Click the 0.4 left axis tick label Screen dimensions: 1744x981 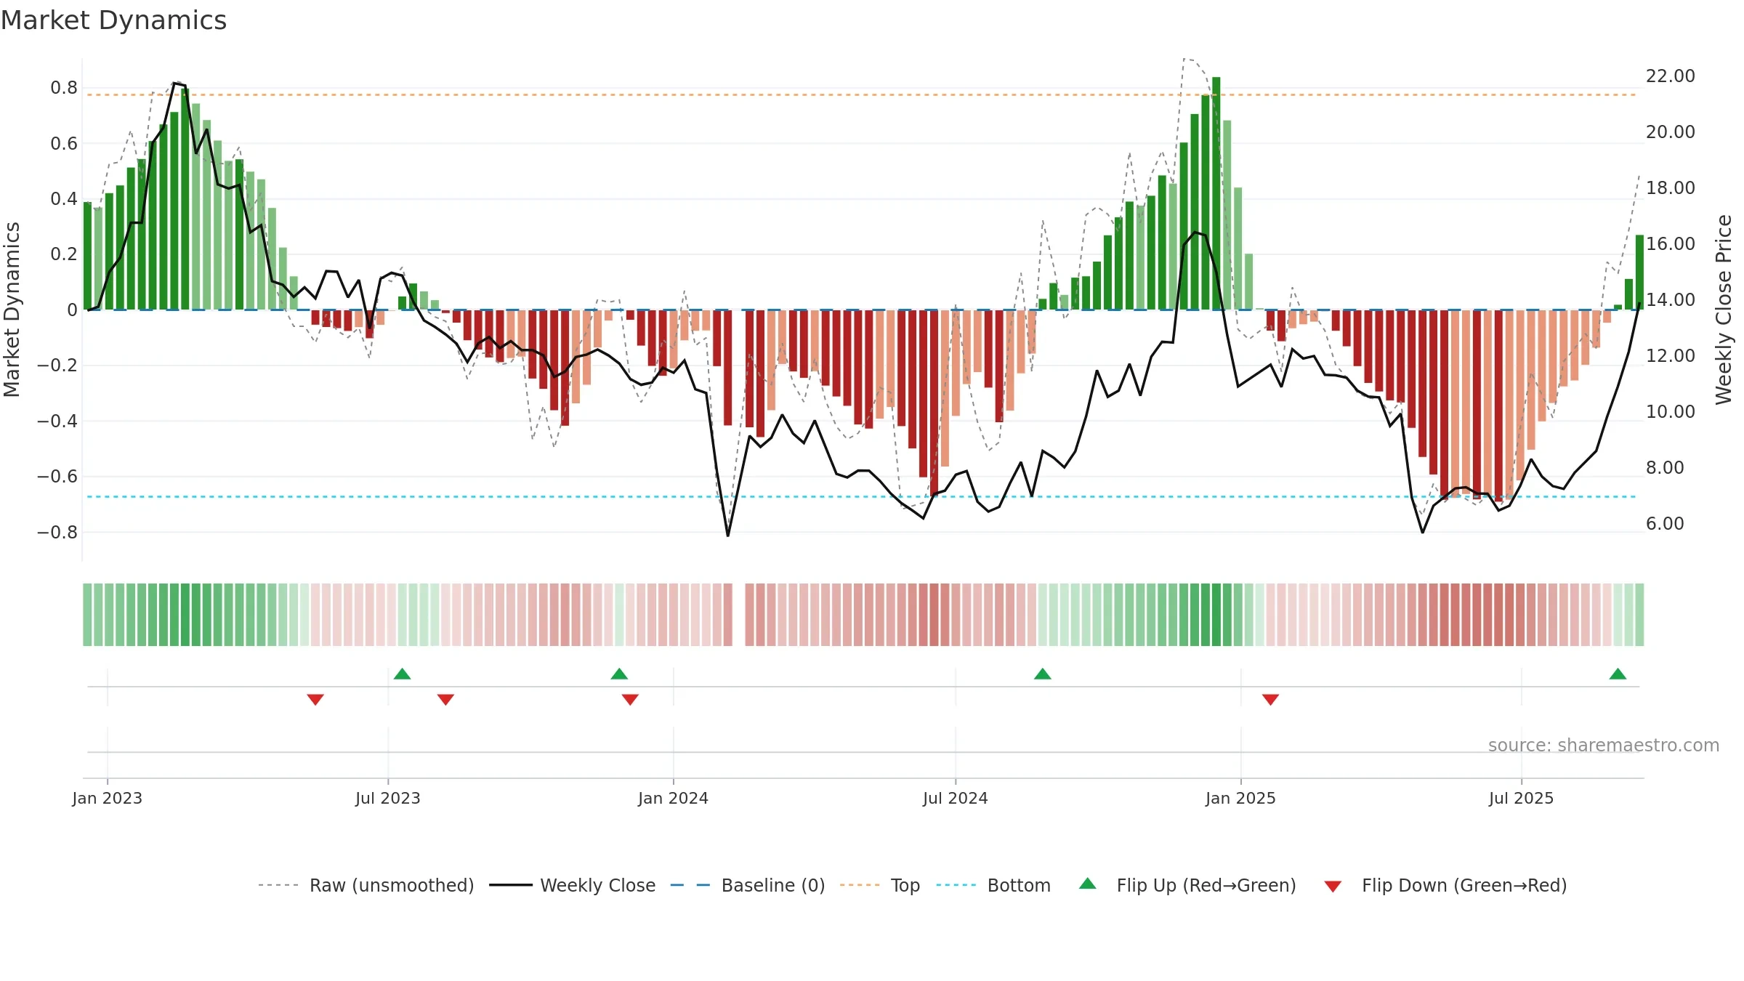[64, 199]
